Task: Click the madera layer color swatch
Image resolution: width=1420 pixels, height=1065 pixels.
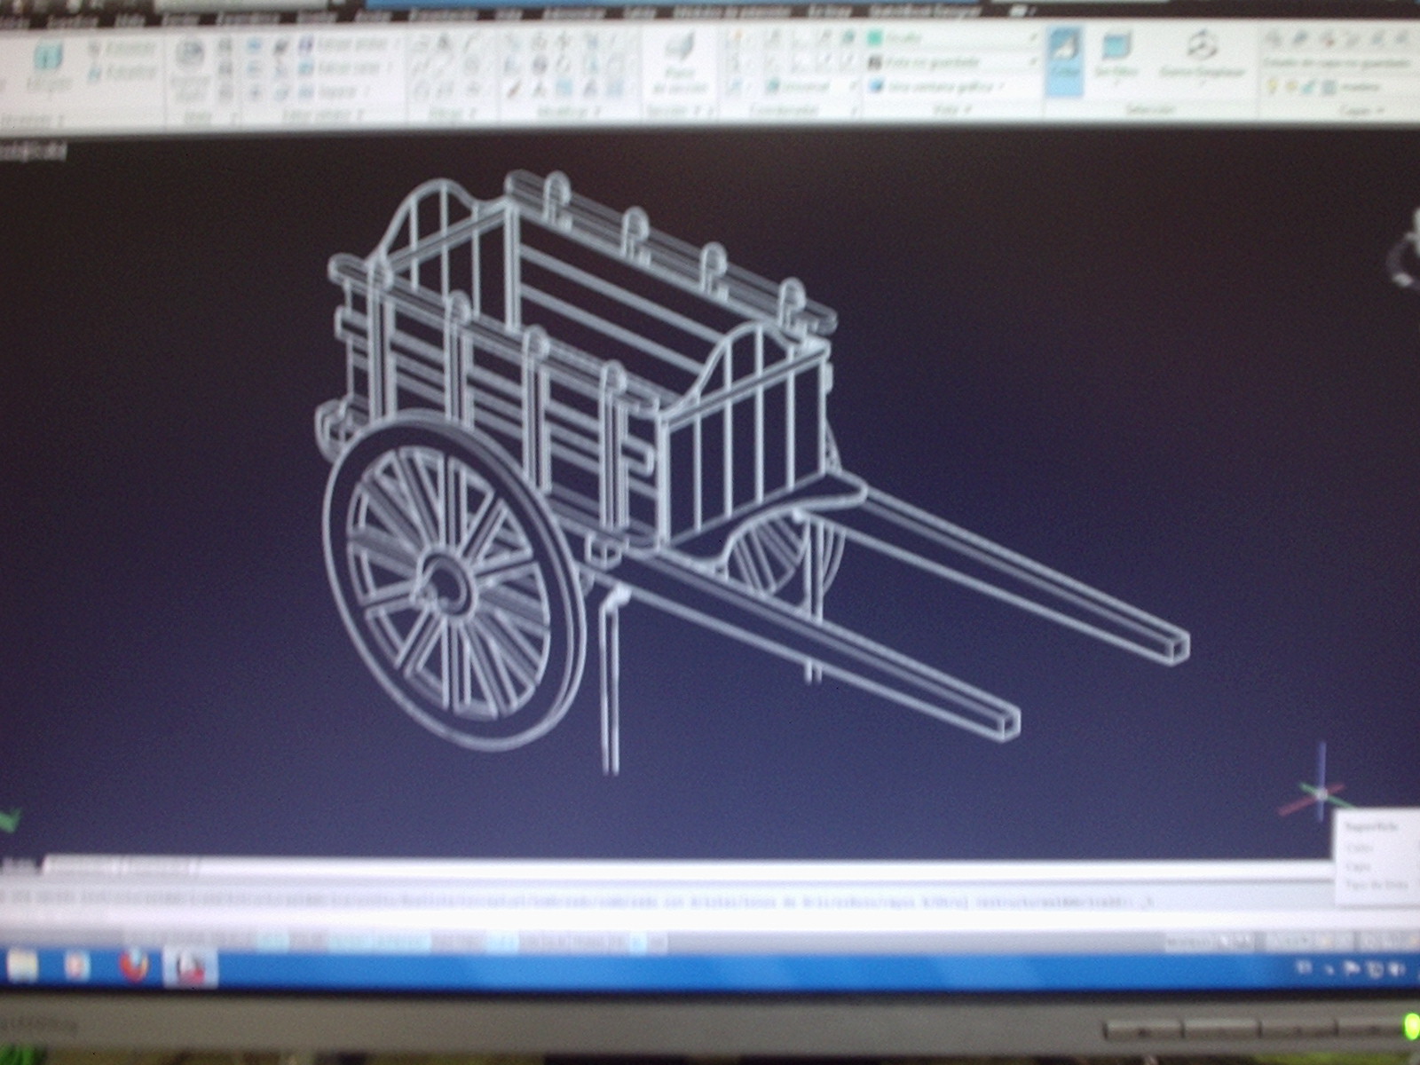Action: [1328, 87]
